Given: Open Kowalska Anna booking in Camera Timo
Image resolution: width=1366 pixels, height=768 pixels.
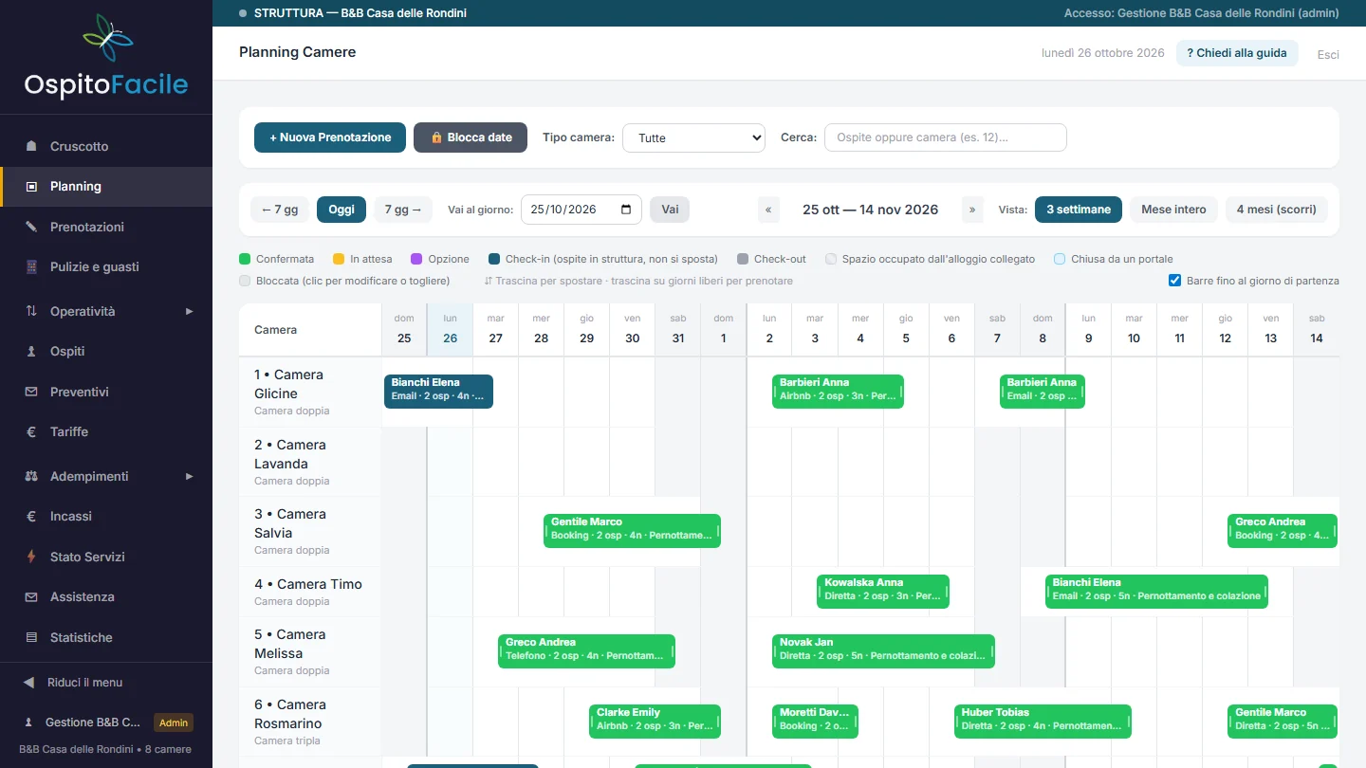Looking at the screenshot, I should pos(883,592).
